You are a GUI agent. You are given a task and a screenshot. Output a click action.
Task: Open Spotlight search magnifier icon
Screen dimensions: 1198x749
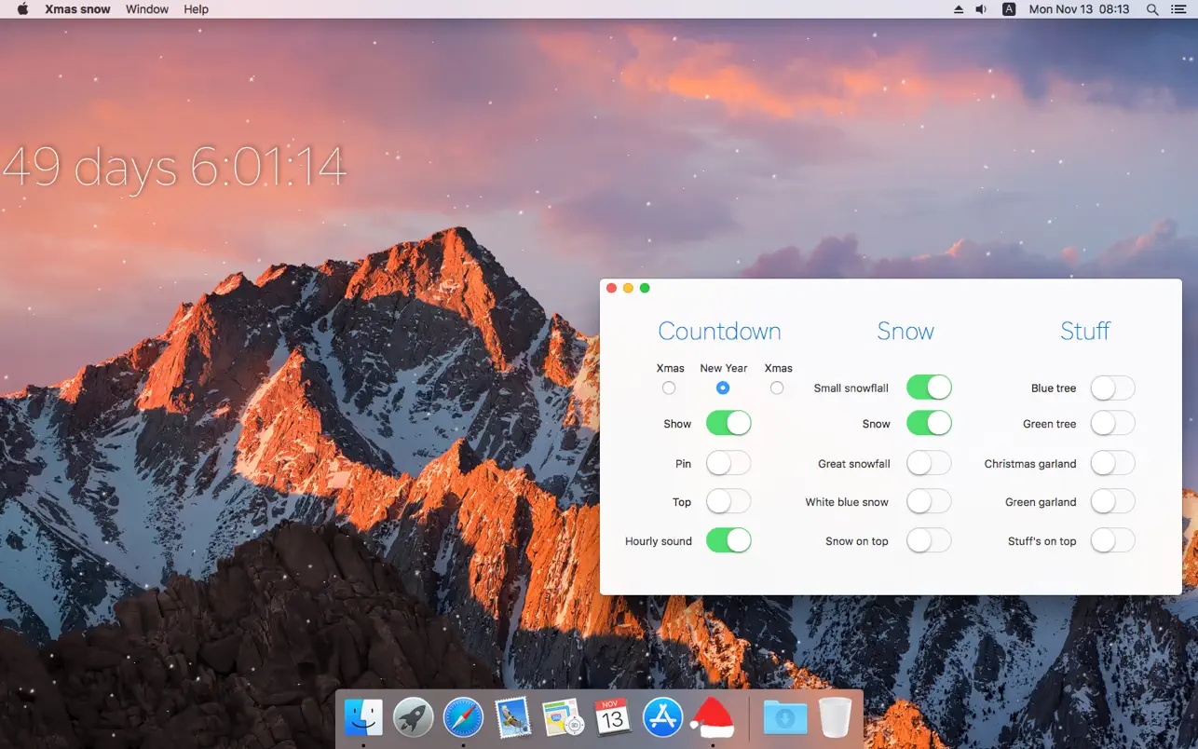pos(1152,9)
